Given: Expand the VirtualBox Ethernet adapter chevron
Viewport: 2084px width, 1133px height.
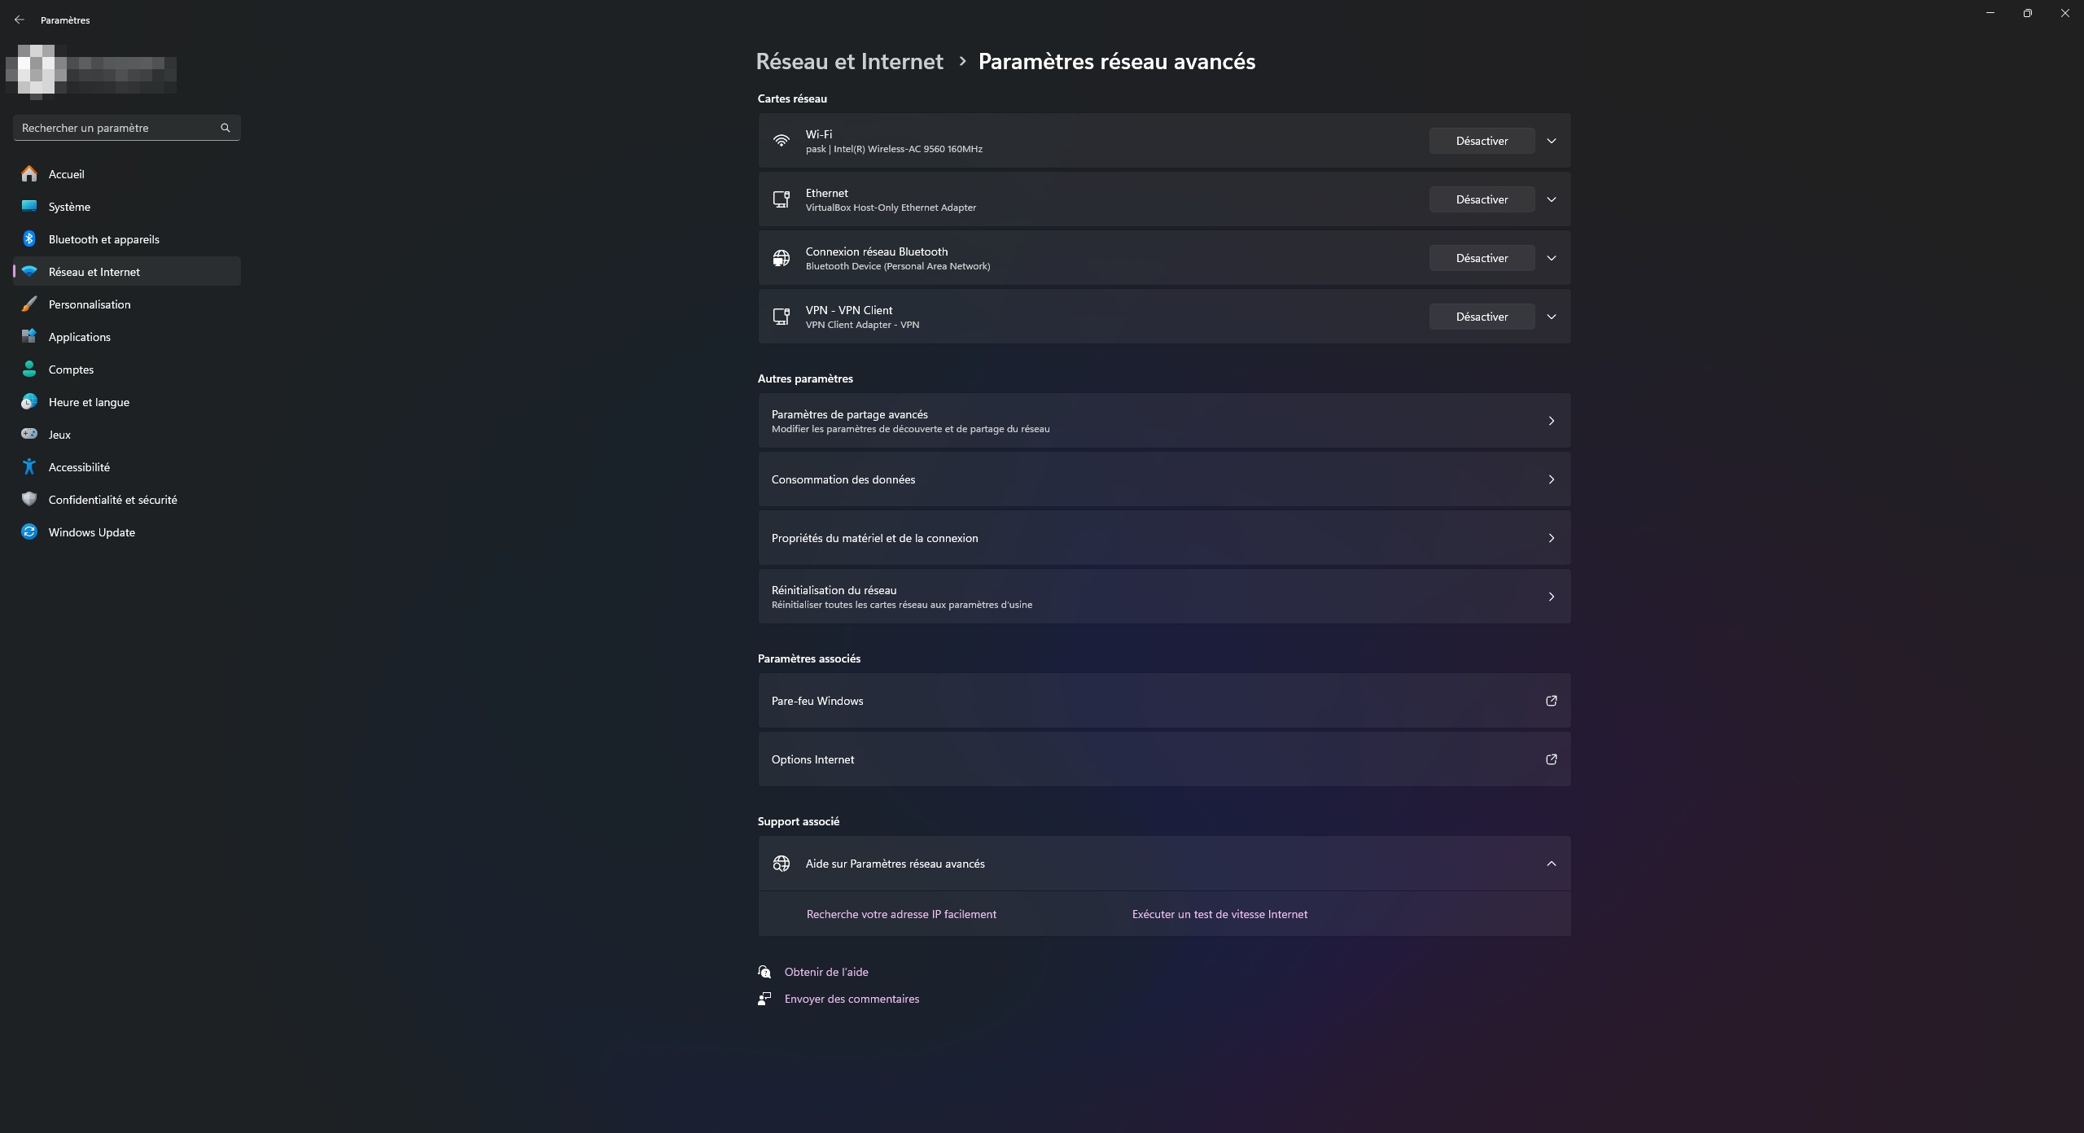Looking at the screenshot, I should point(1551,199).
